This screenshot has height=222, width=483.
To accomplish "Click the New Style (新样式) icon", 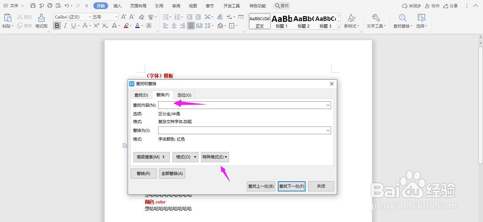I will click(x=351, y=18).
